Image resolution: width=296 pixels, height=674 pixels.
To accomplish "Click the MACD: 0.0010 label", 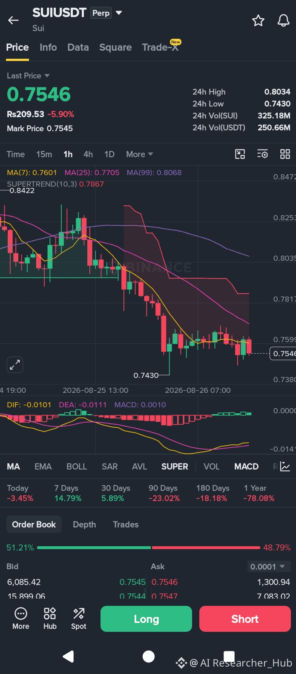I will [x=140, y=405].
